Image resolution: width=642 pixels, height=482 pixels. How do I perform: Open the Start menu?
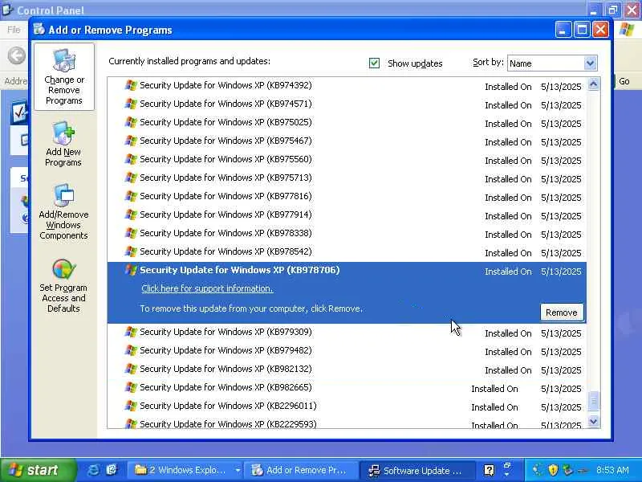(38, 470)
